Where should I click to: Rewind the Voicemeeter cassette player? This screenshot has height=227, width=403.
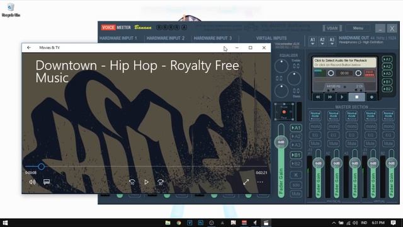[x=318, y=97]
